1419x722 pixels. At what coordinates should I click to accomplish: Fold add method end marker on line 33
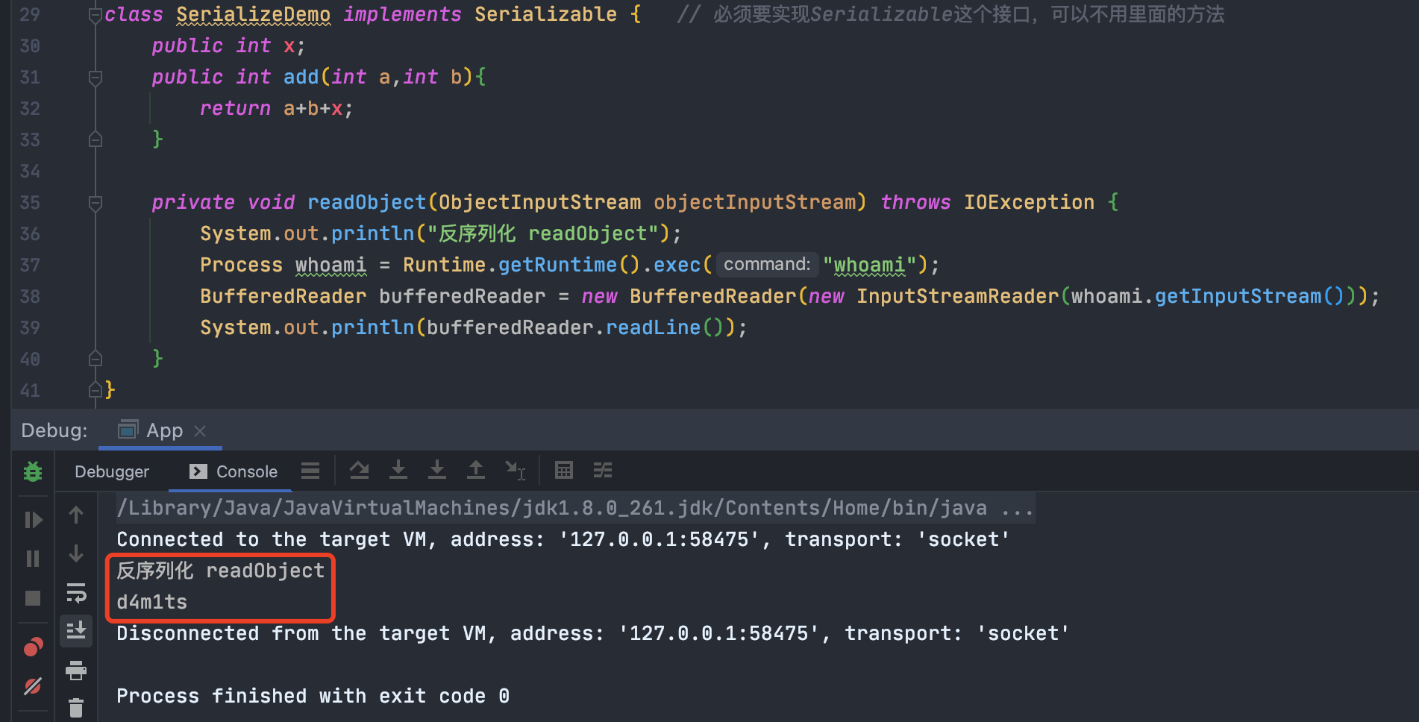click(95, 139)
